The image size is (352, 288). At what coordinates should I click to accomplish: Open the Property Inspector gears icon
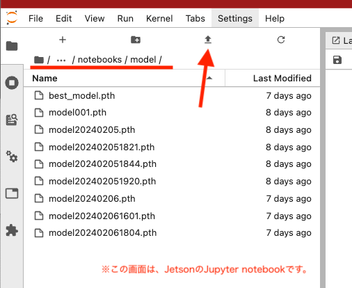tap(12, 157)
